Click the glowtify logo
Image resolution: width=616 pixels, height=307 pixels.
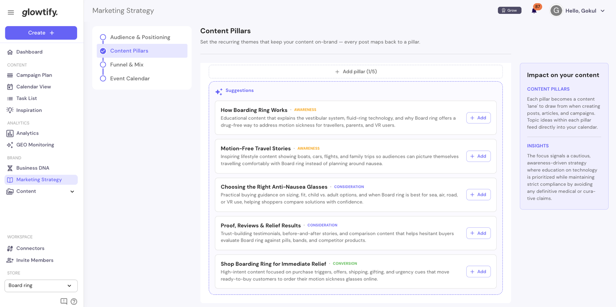tap(40, 12)
